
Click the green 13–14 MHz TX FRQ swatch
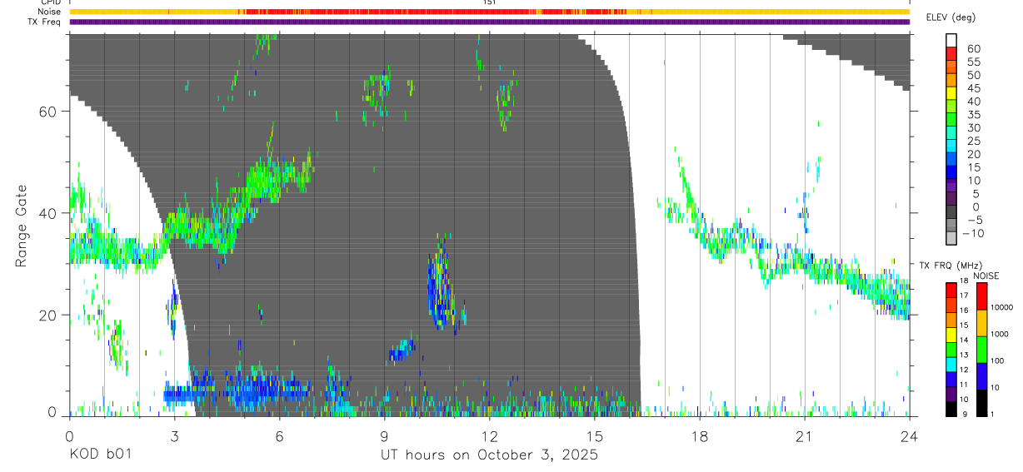point(951,349)
